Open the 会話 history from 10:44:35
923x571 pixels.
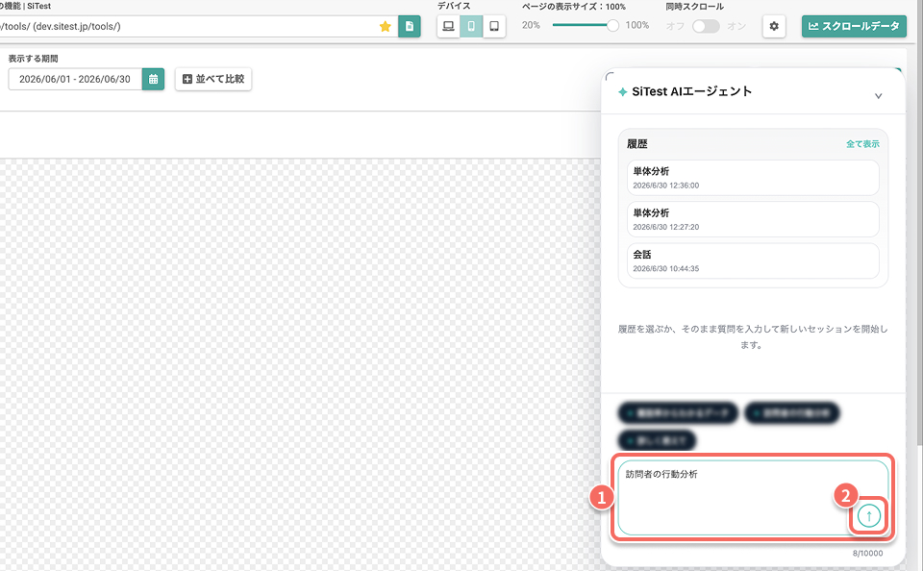[753, 261]
